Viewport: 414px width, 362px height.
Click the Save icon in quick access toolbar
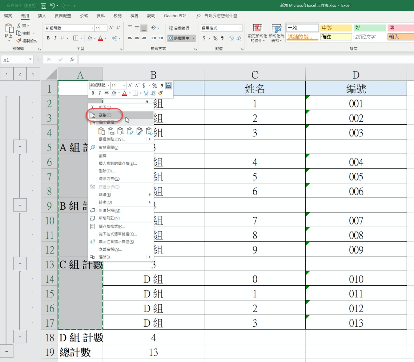[43, 6]
